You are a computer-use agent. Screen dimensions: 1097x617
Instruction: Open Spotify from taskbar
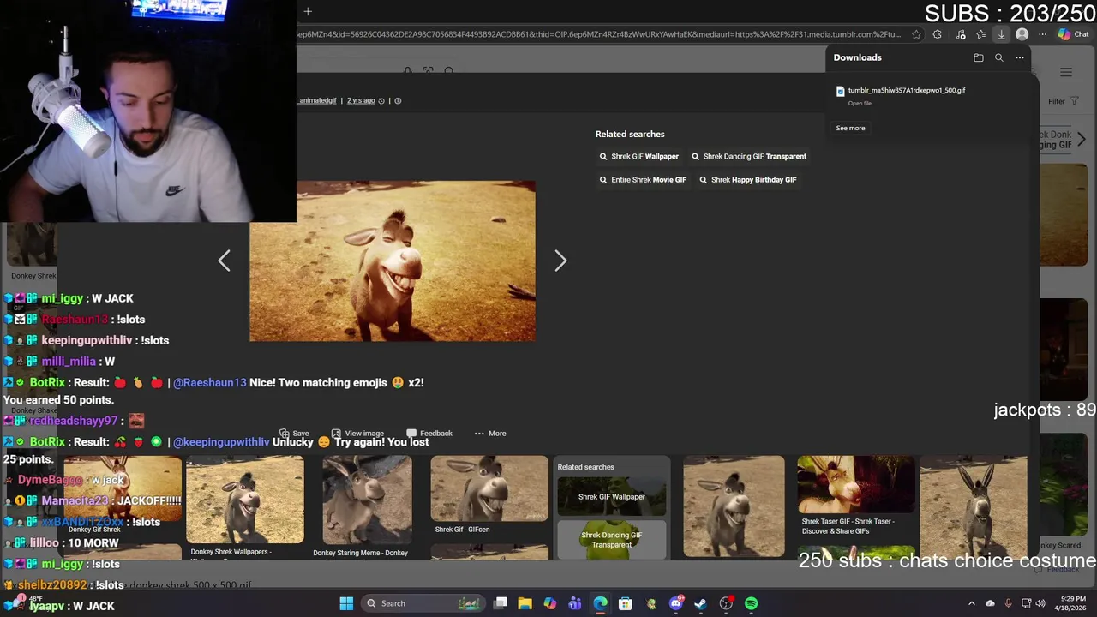click(x=752, y=603)
